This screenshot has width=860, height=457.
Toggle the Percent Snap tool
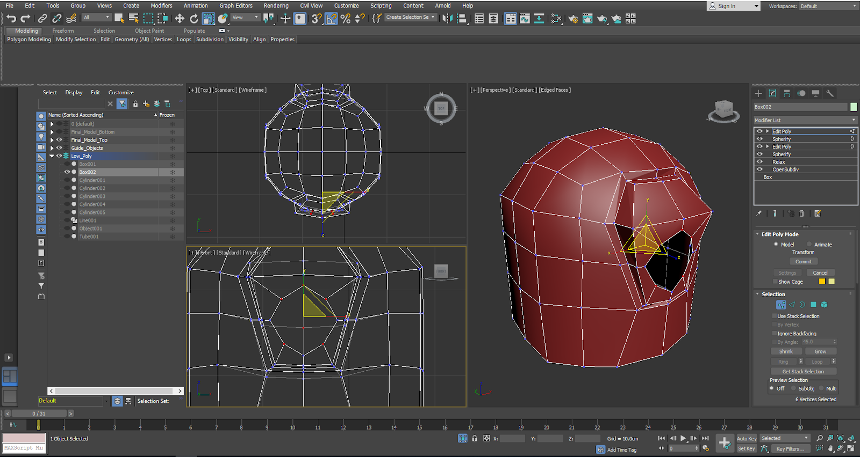pos(346,18)
